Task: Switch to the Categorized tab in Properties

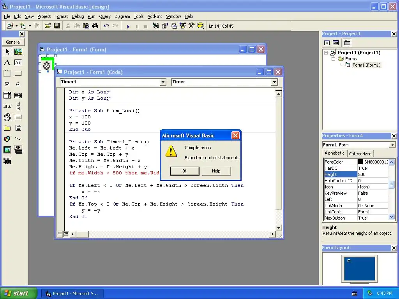Action: pos(360,153)
